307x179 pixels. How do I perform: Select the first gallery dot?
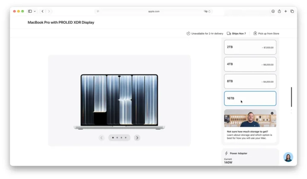pos(113,138)
